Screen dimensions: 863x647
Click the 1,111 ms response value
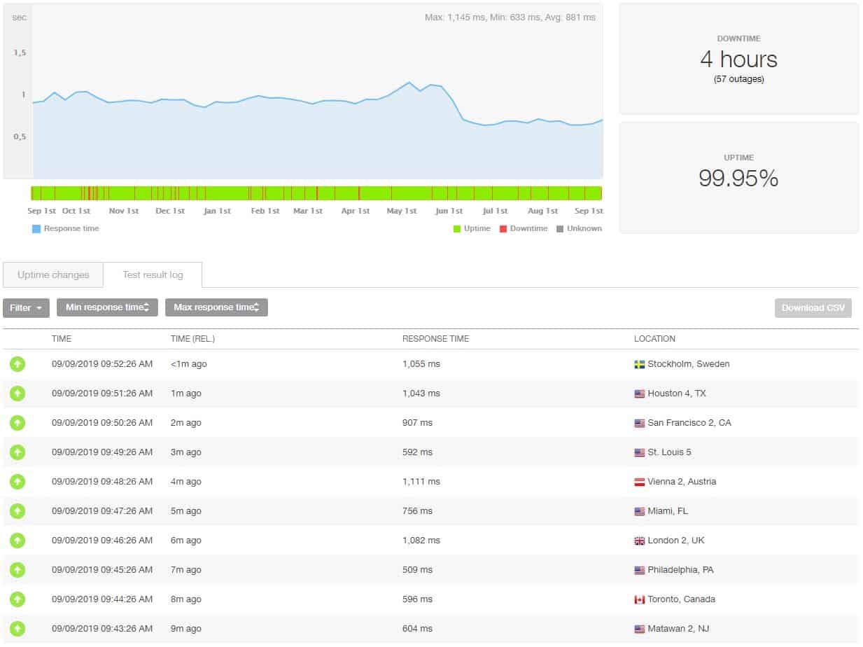(x=421, y=482)
